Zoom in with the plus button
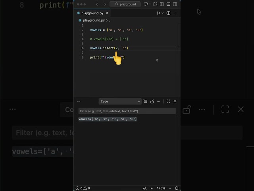This screenshot has width=254, height=191. point(152,188)
